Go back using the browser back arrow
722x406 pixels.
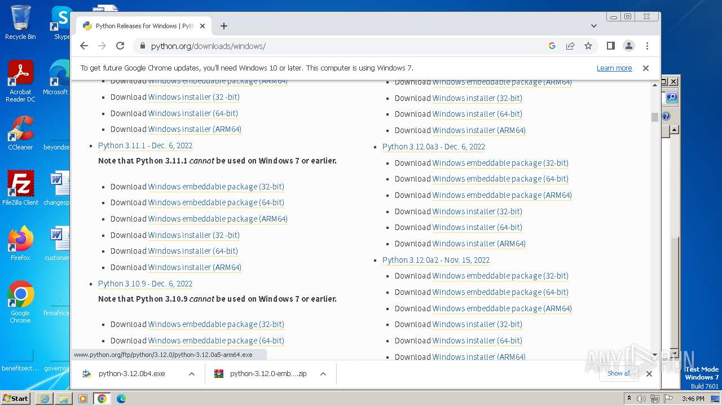84,46
